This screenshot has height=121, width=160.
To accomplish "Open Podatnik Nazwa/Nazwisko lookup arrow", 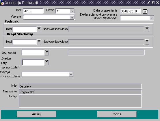I will (x=147, y=29).
